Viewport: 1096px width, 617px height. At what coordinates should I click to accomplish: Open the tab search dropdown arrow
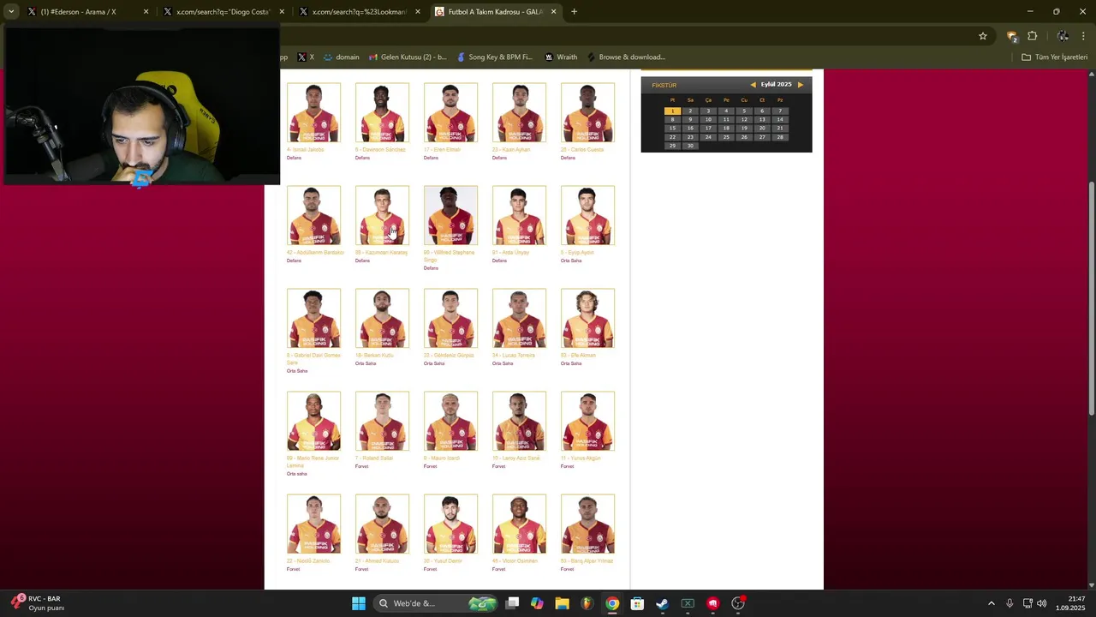click(x=10, y=12)
